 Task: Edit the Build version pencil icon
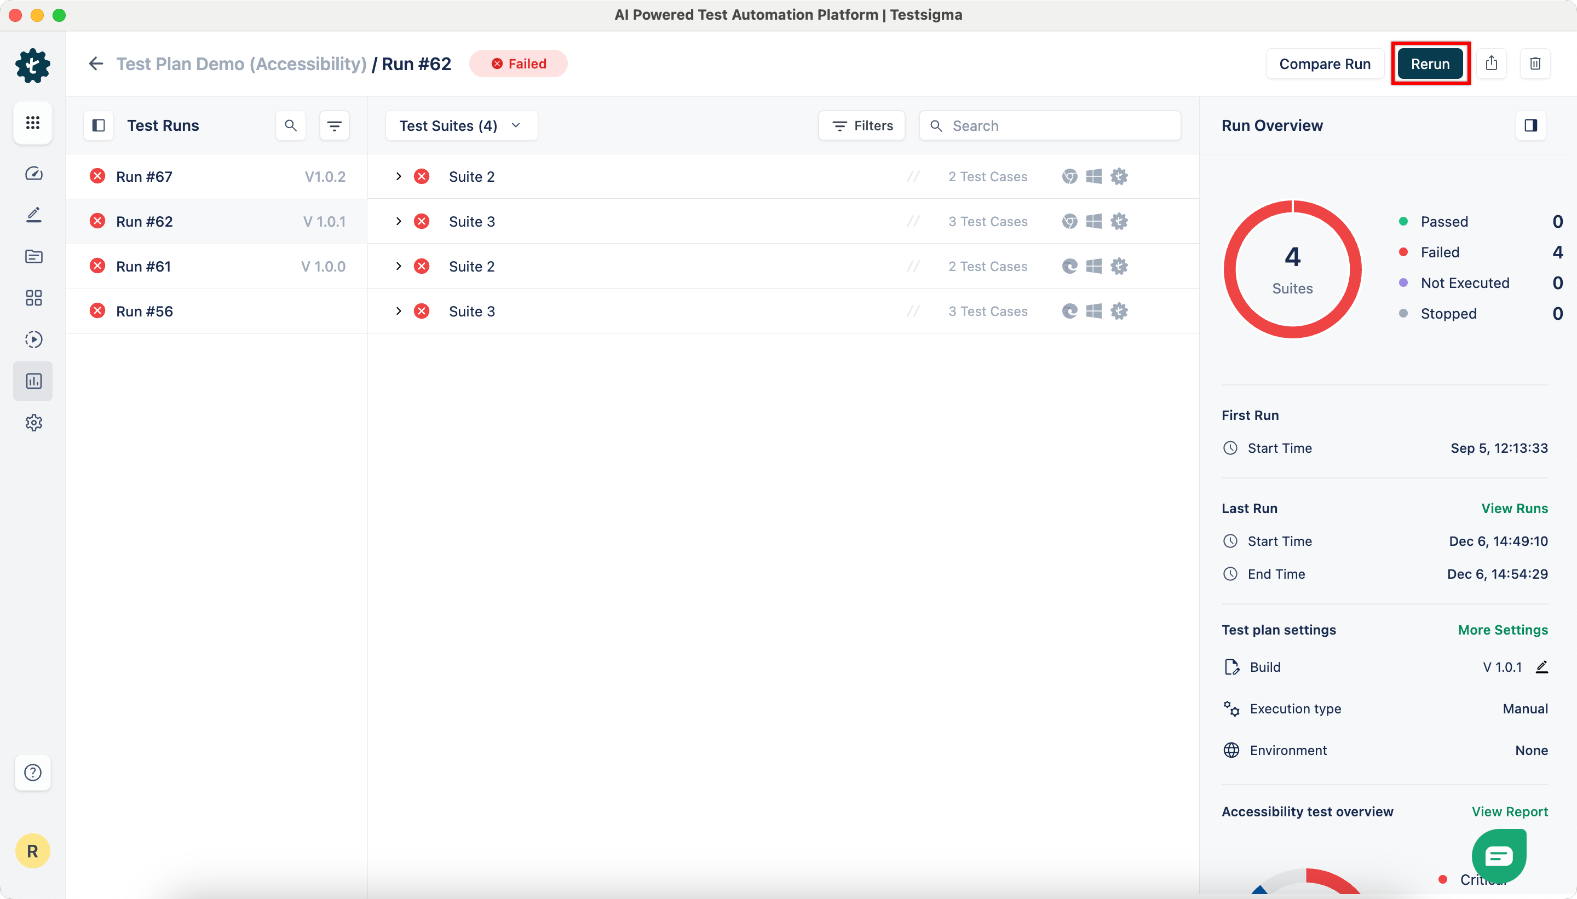click(x=1542, y=667)
